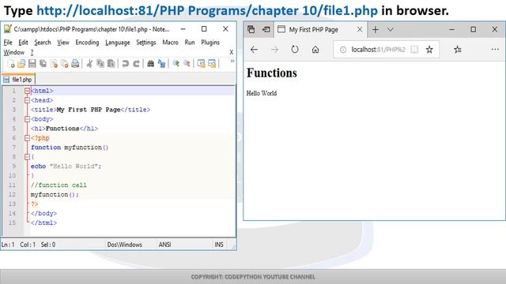
Task: Click the Save All icon in Notepad++ toolbar
Action: pyautogui.click(x=43, y=64)
